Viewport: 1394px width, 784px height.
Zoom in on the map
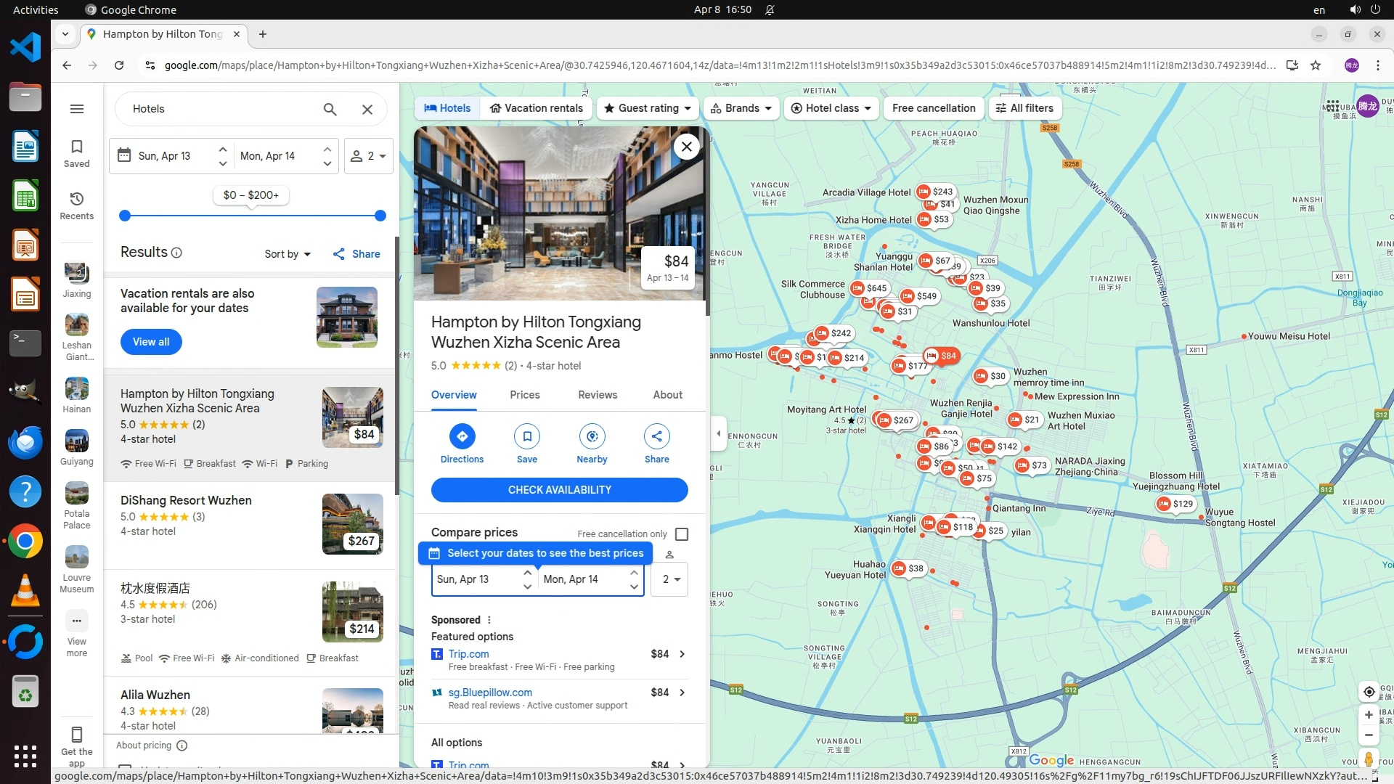coord(1369,715)
